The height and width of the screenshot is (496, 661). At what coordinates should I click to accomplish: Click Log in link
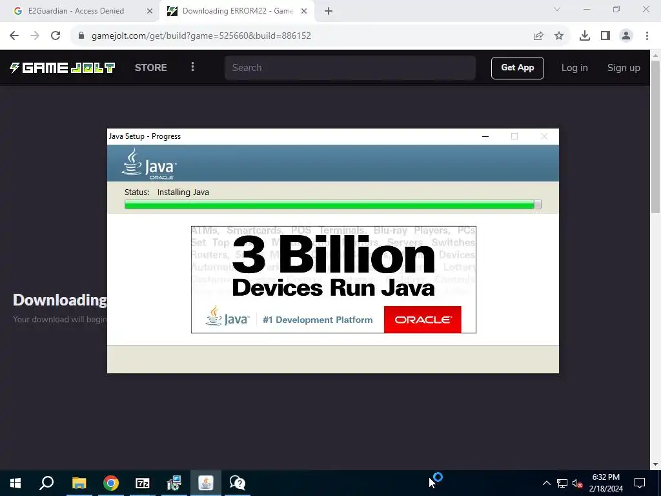(574, 68)
